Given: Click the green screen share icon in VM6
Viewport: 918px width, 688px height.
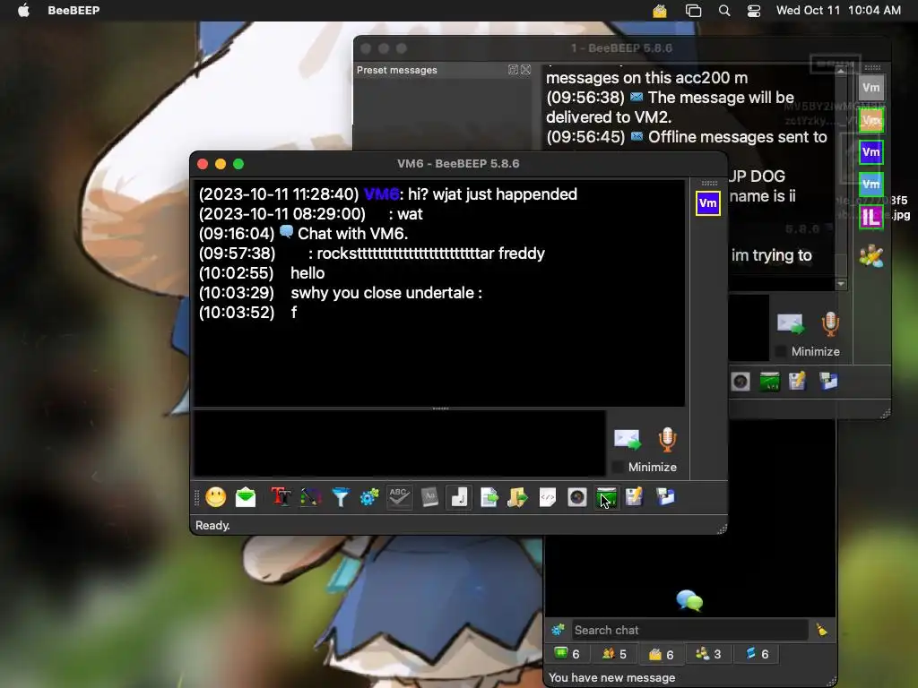Looking at the screenshot, I should pos(606,497).
